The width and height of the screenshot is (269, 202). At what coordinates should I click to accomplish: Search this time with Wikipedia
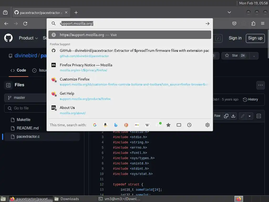tap(147, 125)
